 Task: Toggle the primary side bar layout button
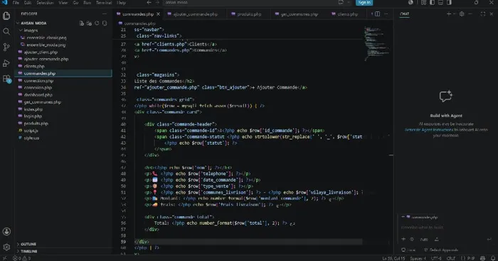(x=432, y=3)
